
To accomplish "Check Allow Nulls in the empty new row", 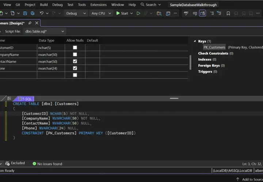I will tap(75, 75).
